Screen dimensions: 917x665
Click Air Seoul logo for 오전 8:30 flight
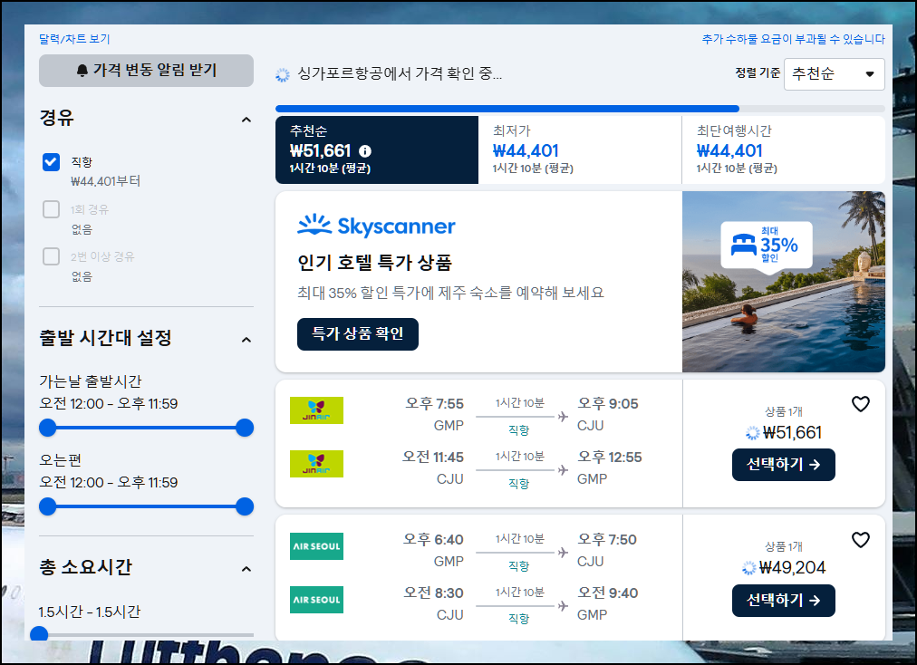click(x=316, y=600)
